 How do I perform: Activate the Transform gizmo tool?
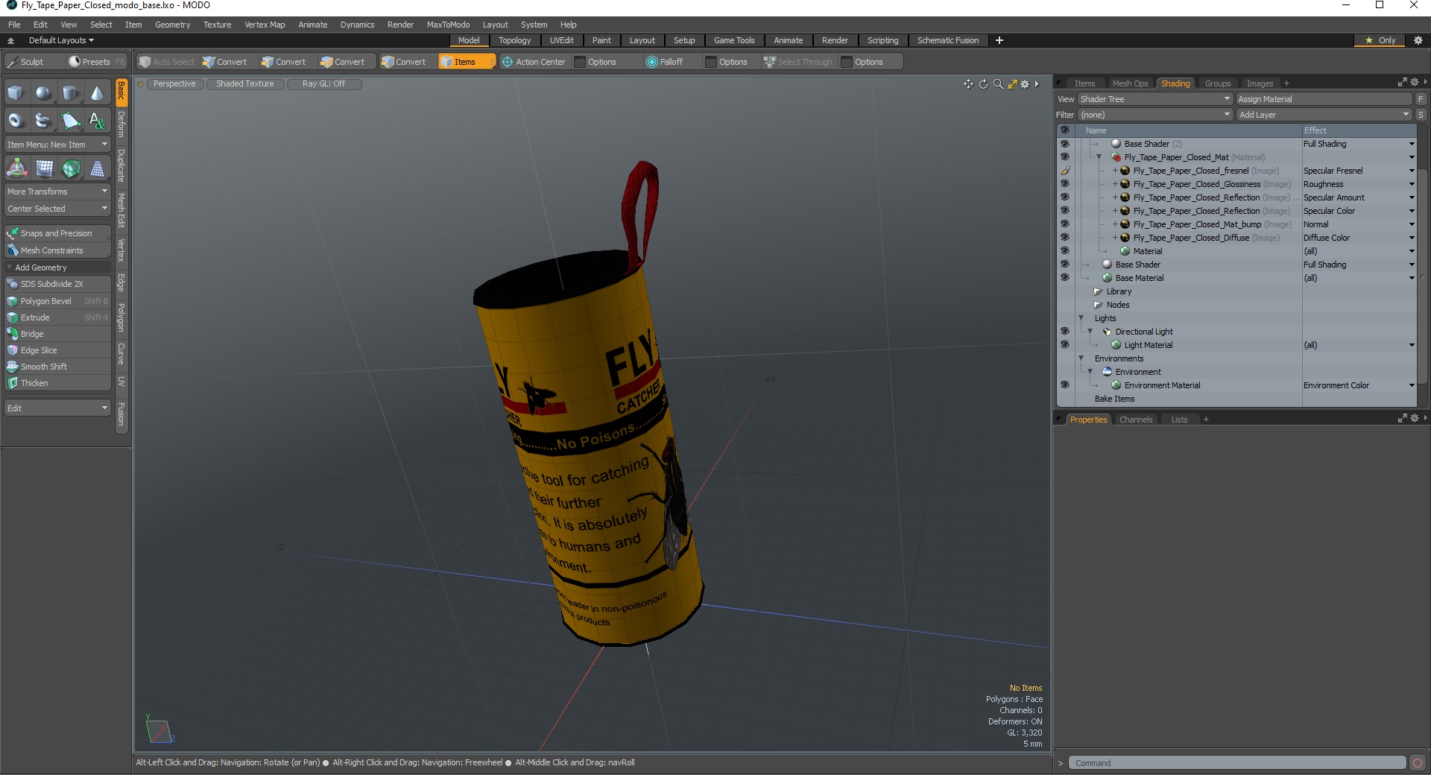[16, 168]
